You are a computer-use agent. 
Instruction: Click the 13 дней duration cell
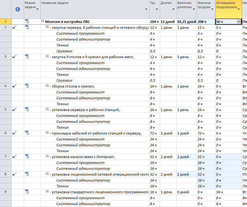(168, 22)
